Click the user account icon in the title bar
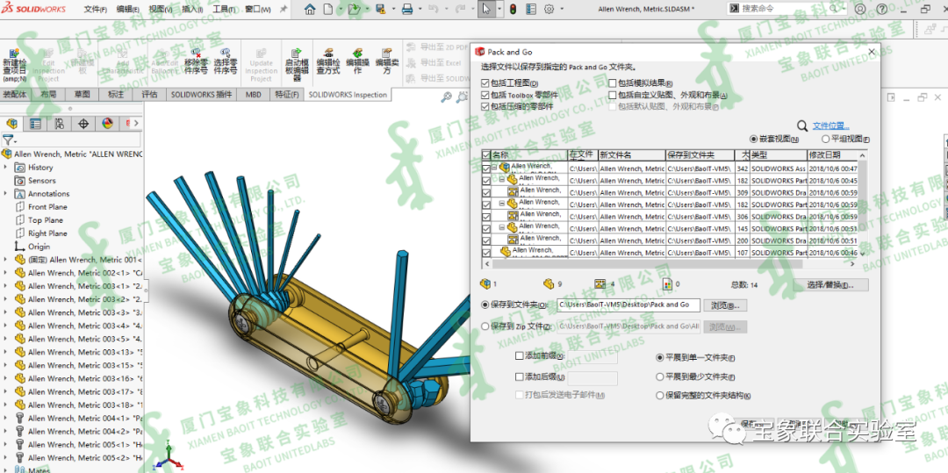This screenshot has height=473, width=948. coord(859,9)
